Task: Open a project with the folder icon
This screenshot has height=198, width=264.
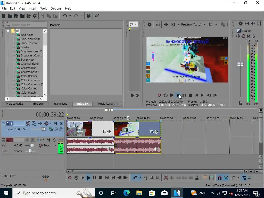Action: click(x=10, y=16)
